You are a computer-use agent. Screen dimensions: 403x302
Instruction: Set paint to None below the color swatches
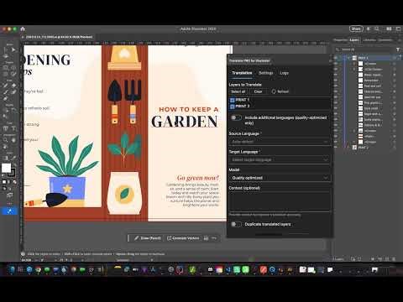pos(14,182)
